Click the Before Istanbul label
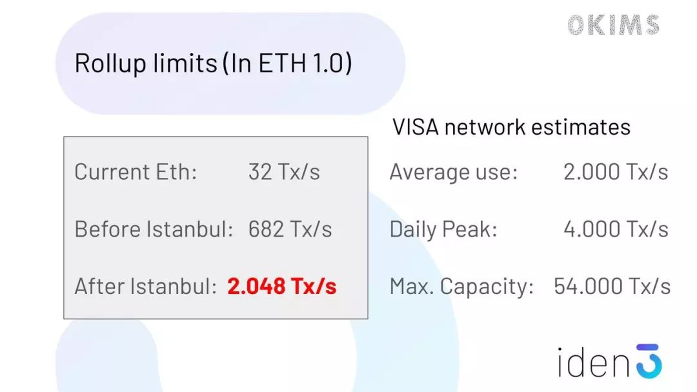Screen dimensions: 697x392 154,229
